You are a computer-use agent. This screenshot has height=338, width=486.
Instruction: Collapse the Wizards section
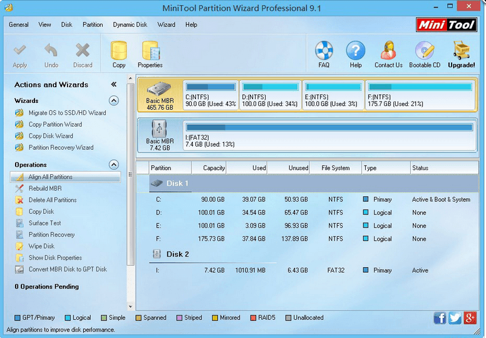click(113, 100)
